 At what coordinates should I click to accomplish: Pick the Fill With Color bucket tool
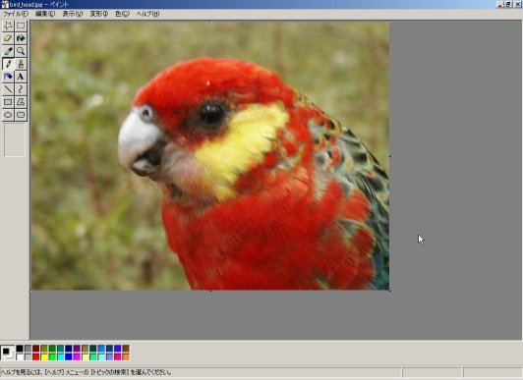point(21,38)
